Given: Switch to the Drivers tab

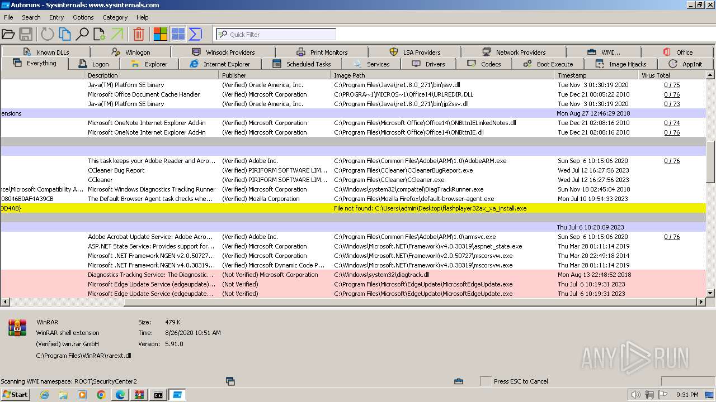Looking at the screenshot, I should pyautogui.click(x=428, y=64).
